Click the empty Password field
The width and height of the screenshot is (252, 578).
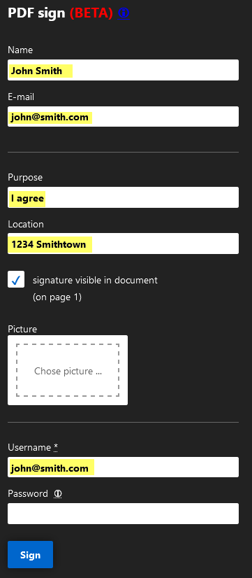click(124, 514)
